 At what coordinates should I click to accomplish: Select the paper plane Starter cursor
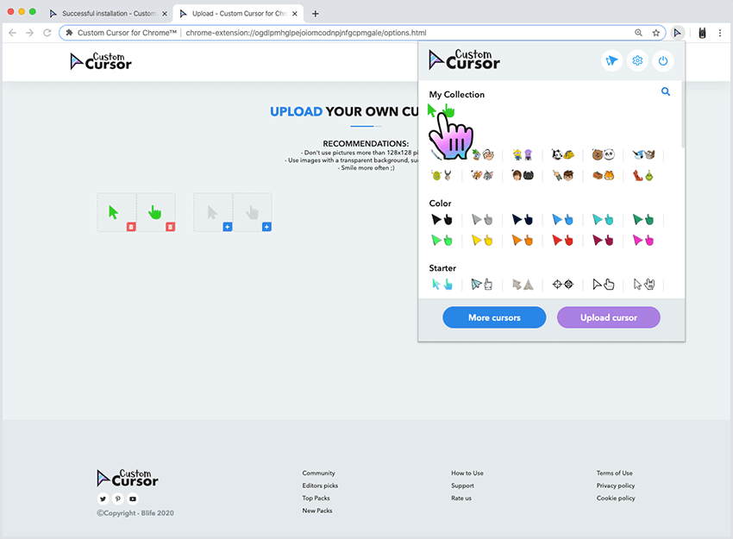[x=482, y=285]
